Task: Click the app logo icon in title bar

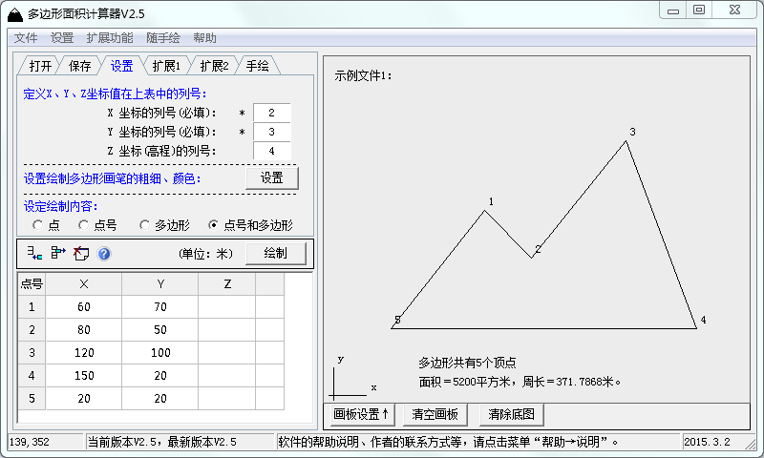Action: click(14, 11)
